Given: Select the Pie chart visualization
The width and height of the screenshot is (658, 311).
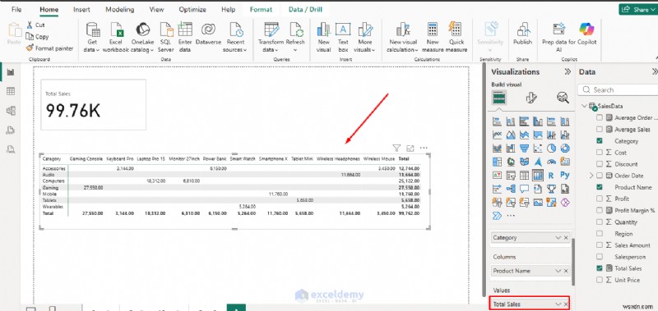Looking at the screenshot, I should pyautogui.click(x=551, y=148).
